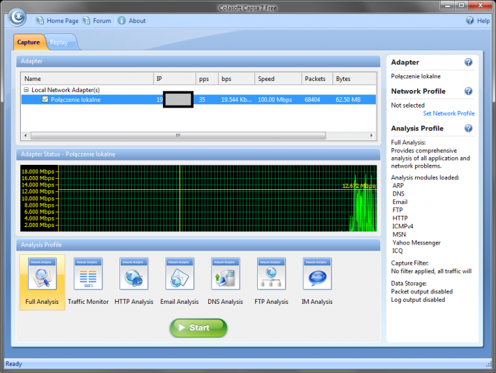This screenshot has height=373, width=496.
Task: Click the 62.50 MB bytes cell
Action: (348, 100)
